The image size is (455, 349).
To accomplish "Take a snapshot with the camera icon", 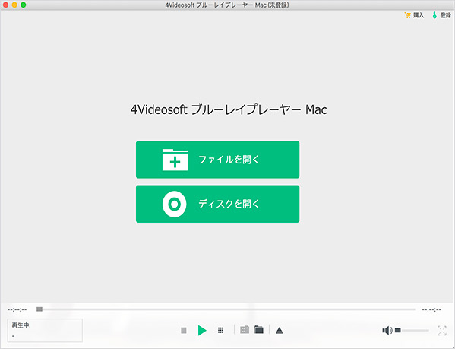I will tap(245, 330).
